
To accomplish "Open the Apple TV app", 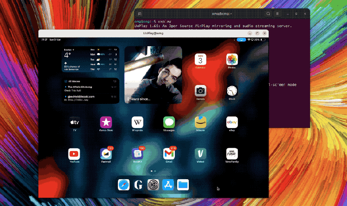I will click(x=74, y=122).
